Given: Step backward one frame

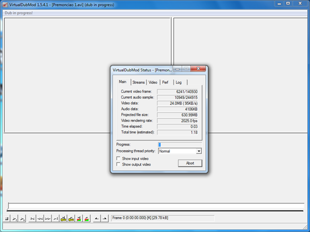Looking at the screenshot, I should point(40,219).
